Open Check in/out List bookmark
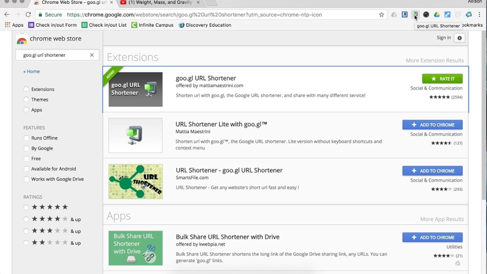The width and height of the screenshot is (487, 274). [x=104, y=25]
